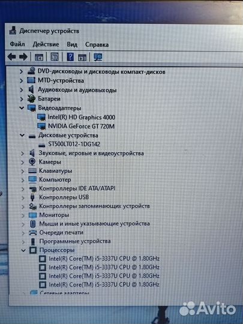Click the Back arrow toolbar button
This screenshot has height=324, width=243.
11,57
